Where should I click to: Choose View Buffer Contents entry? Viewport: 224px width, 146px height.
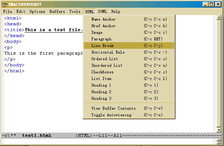point(129,108)
